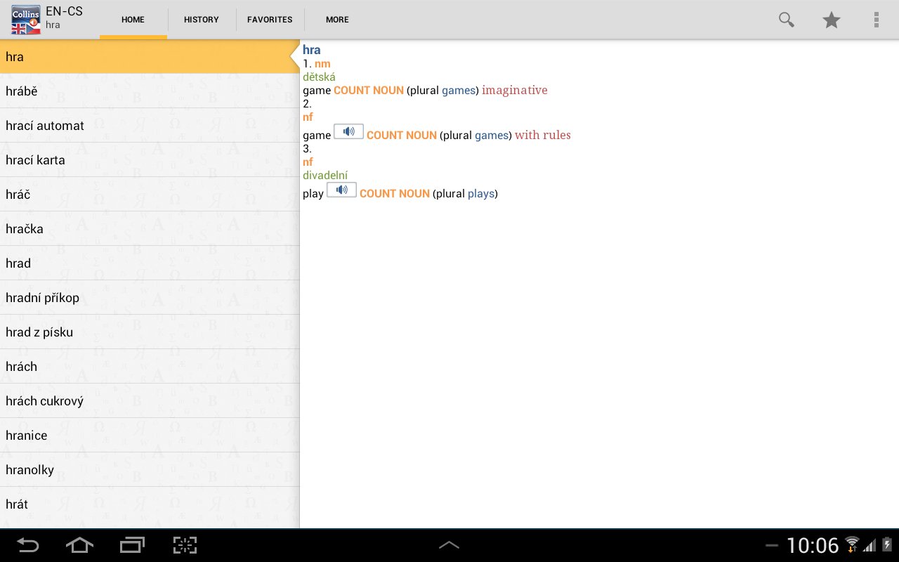Open the search magnifier icon
The height and width of the screenshot is (562, 899).
pos(786,20)
